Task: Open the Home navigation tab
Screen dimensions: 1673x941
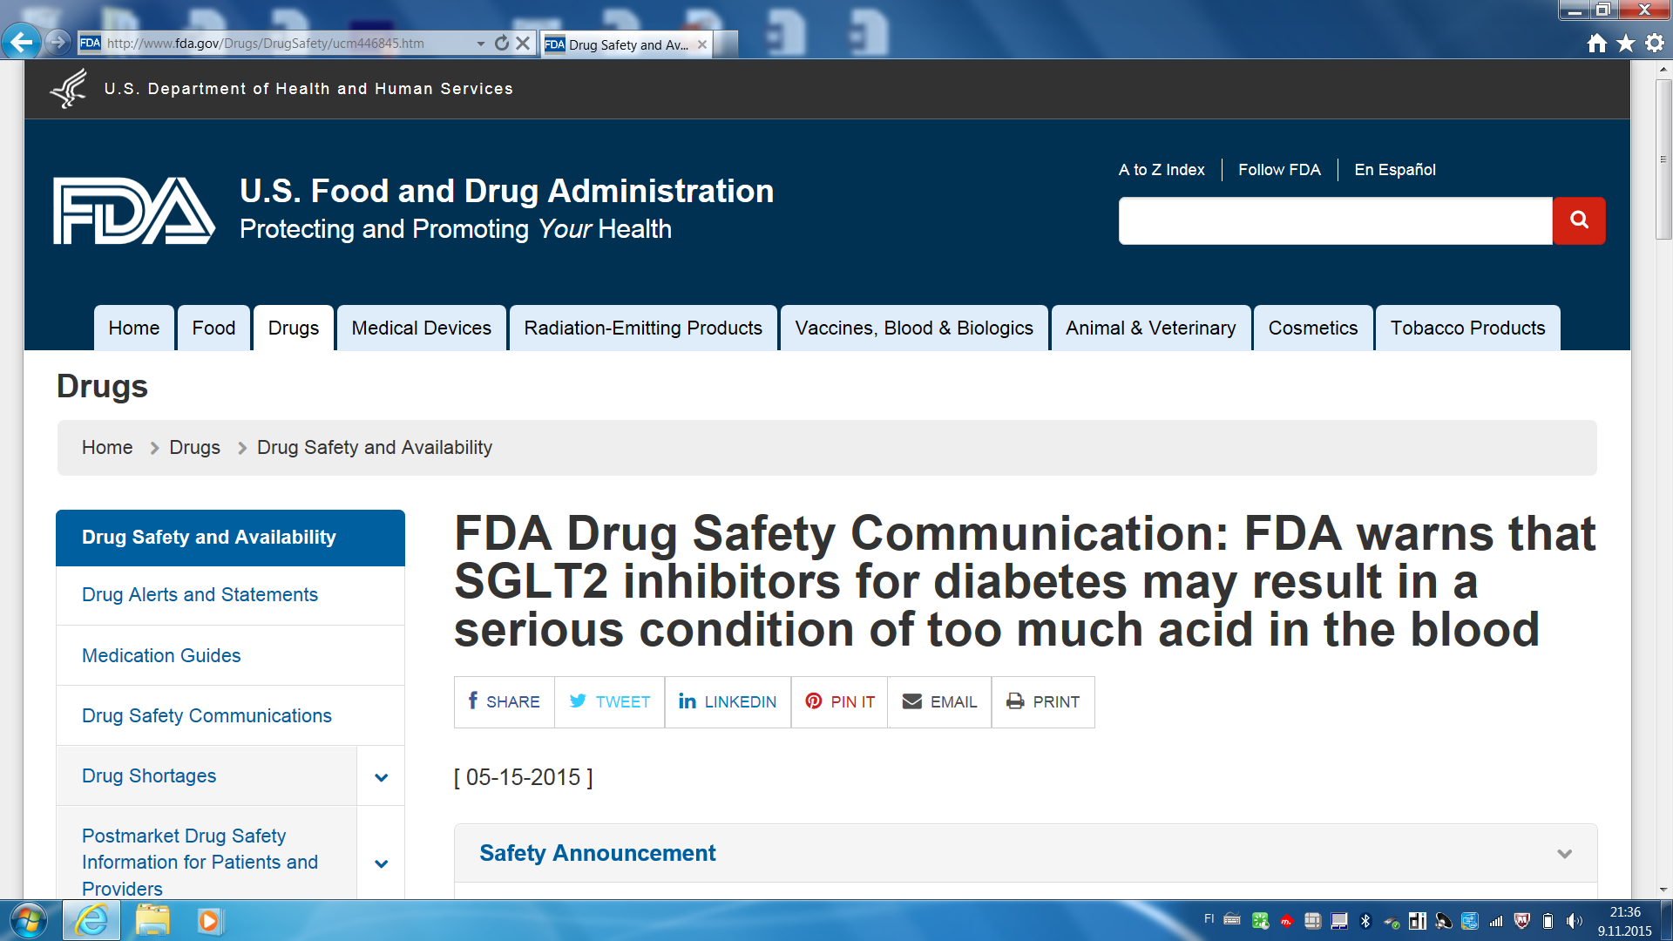Action: (x=134, y=328)
